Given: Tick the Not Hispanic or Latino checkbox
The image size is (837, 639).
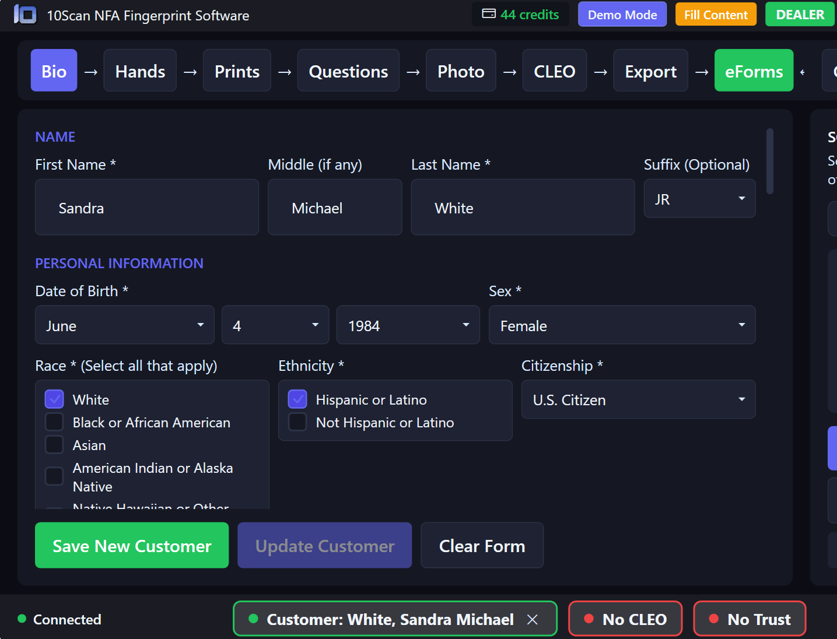Looking at the screenshot, I should pos(297,422).
